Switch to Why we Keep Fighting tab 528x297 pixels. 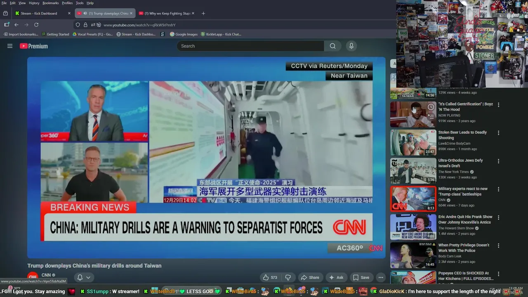click(167, 13)
